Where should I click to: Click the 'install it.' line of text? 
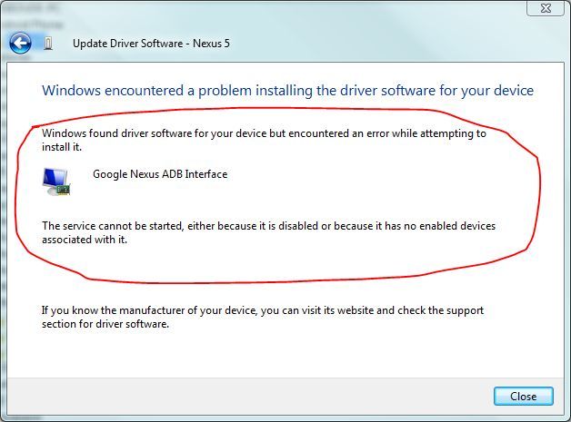coord(62,147)
